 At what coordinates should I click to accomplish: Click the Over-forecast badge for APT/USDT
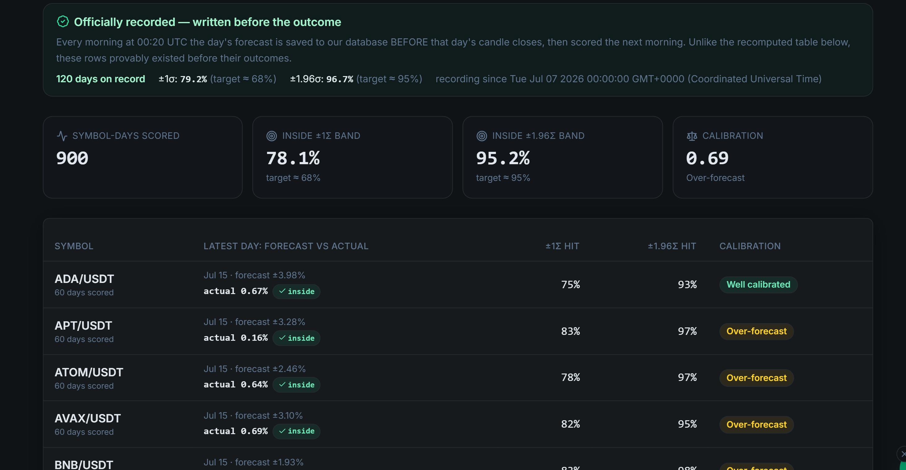(x=756, y=331)
